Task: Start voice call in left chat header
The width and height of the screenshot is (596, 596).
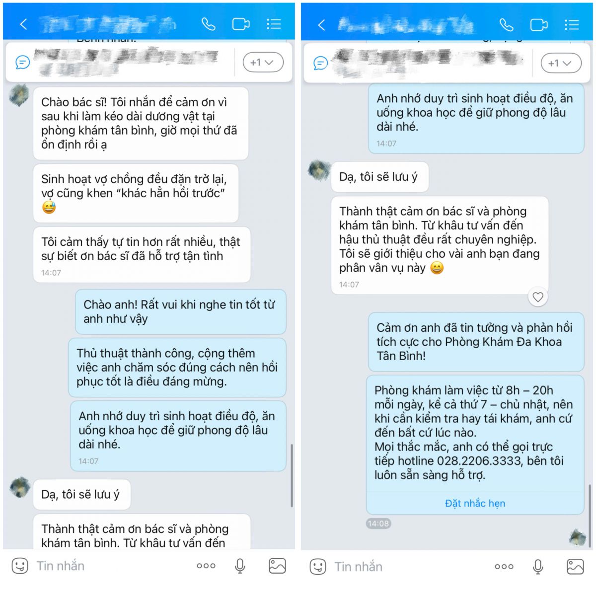Action: click(x=208, y=24)
